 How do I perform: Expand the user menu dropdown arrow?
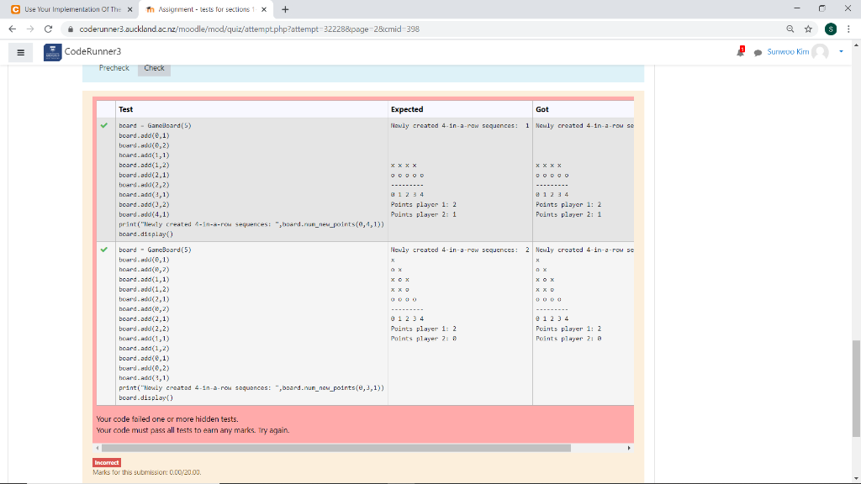pos(841,51)
